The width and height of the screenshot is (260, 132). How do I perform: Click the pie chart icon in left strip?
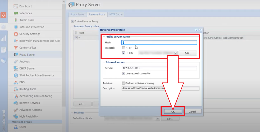(3, 61)
